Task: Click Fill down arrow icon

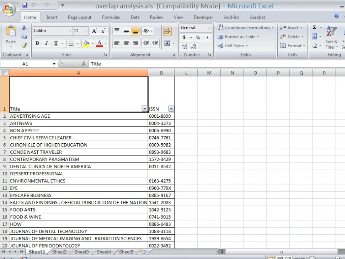Action: [314, 36]
